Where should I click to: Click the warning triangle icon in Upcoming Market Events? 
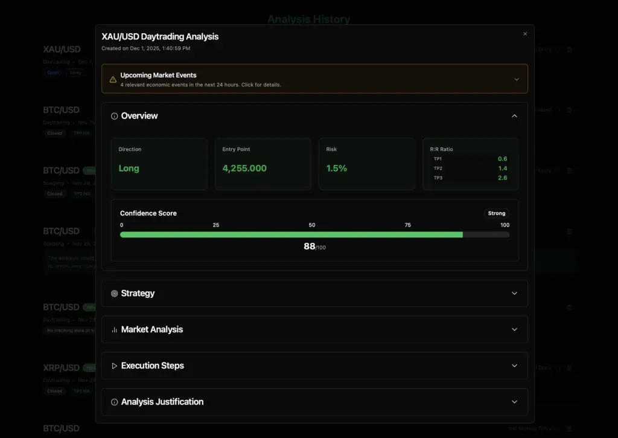coord(113,79)
